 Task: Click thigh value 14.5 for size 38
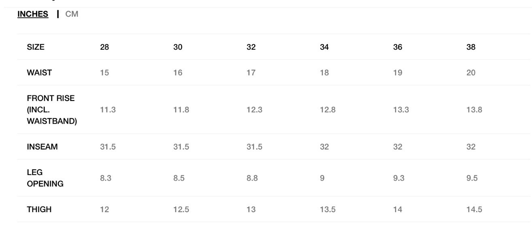[x=474, y=209]
